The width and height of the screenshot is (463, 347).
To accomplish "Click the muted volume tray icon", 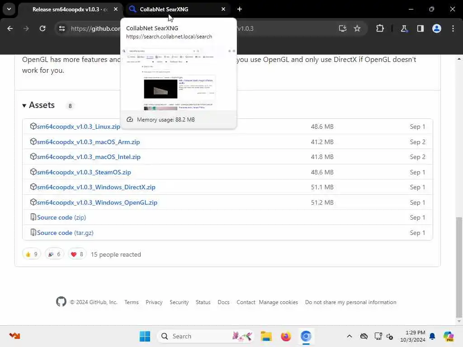I will click(x=390, y=336).
